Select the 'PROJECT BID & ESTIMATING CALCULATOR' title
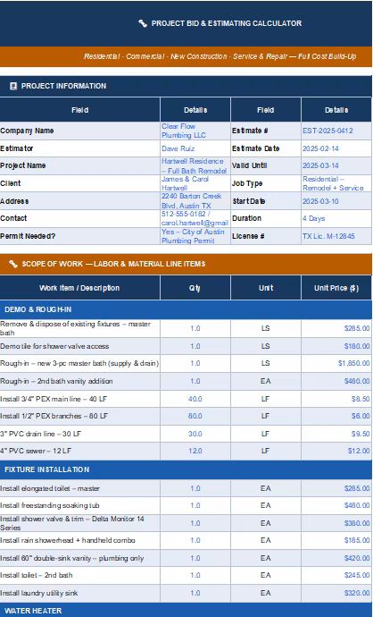This screenshot has width=373, height=617. 227,23
